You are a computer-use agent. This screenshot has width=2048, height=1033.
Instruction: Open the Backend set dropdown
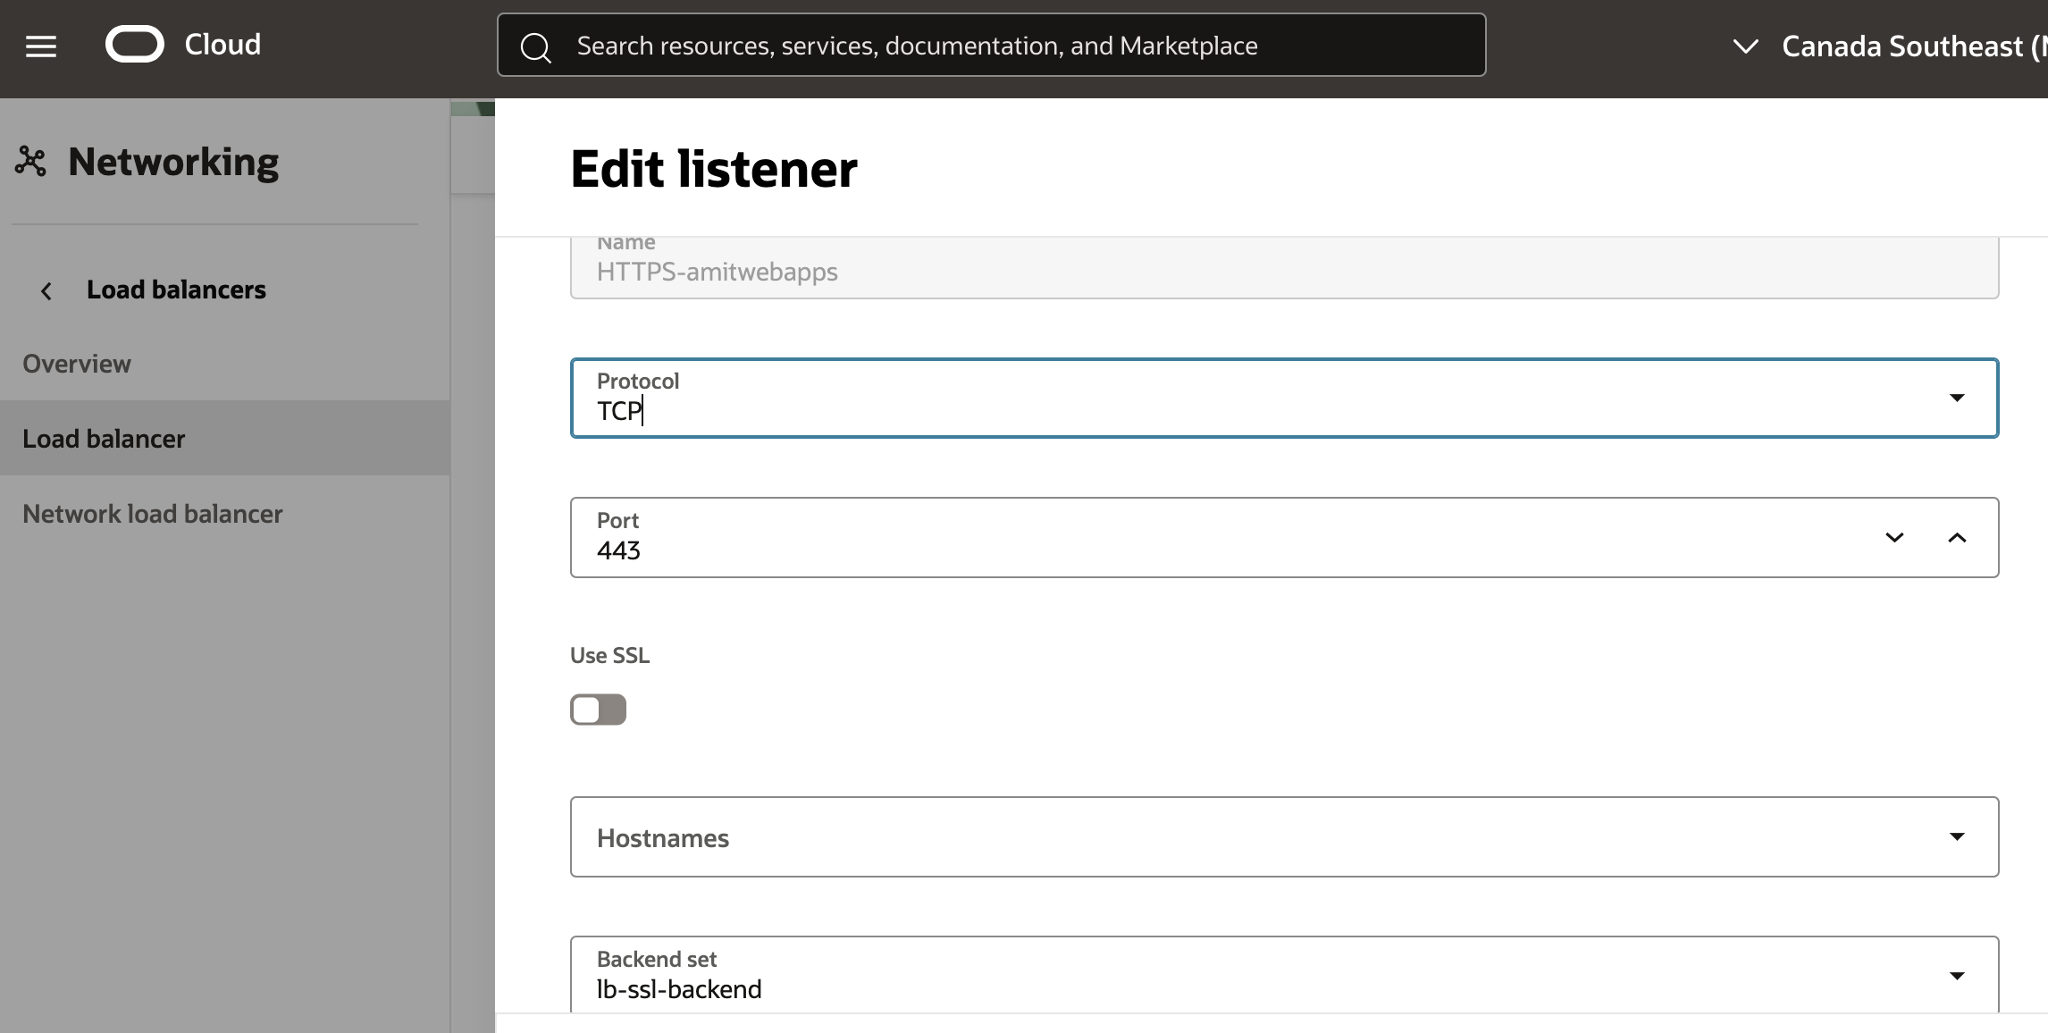1957,976
